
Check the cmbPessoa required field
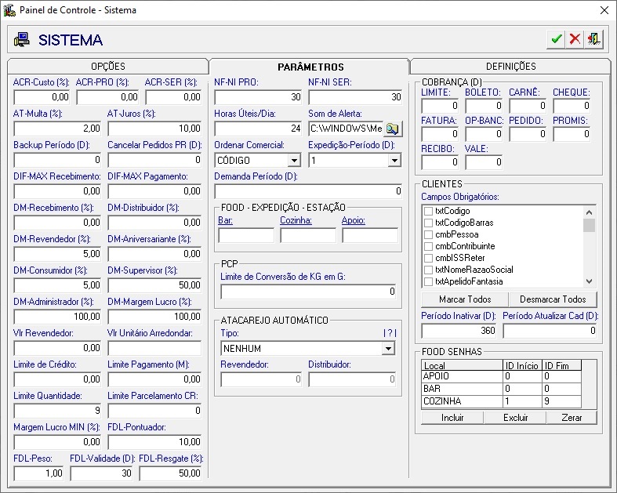pyautogui.click(x=428, y=234)
